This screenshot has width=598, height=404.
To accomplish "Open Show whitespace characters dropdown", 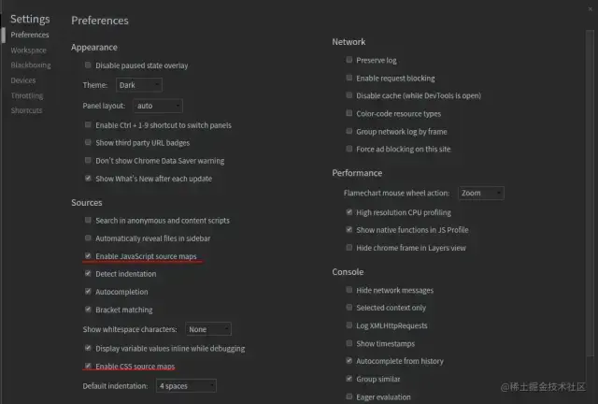I will [x=207, y=329].
